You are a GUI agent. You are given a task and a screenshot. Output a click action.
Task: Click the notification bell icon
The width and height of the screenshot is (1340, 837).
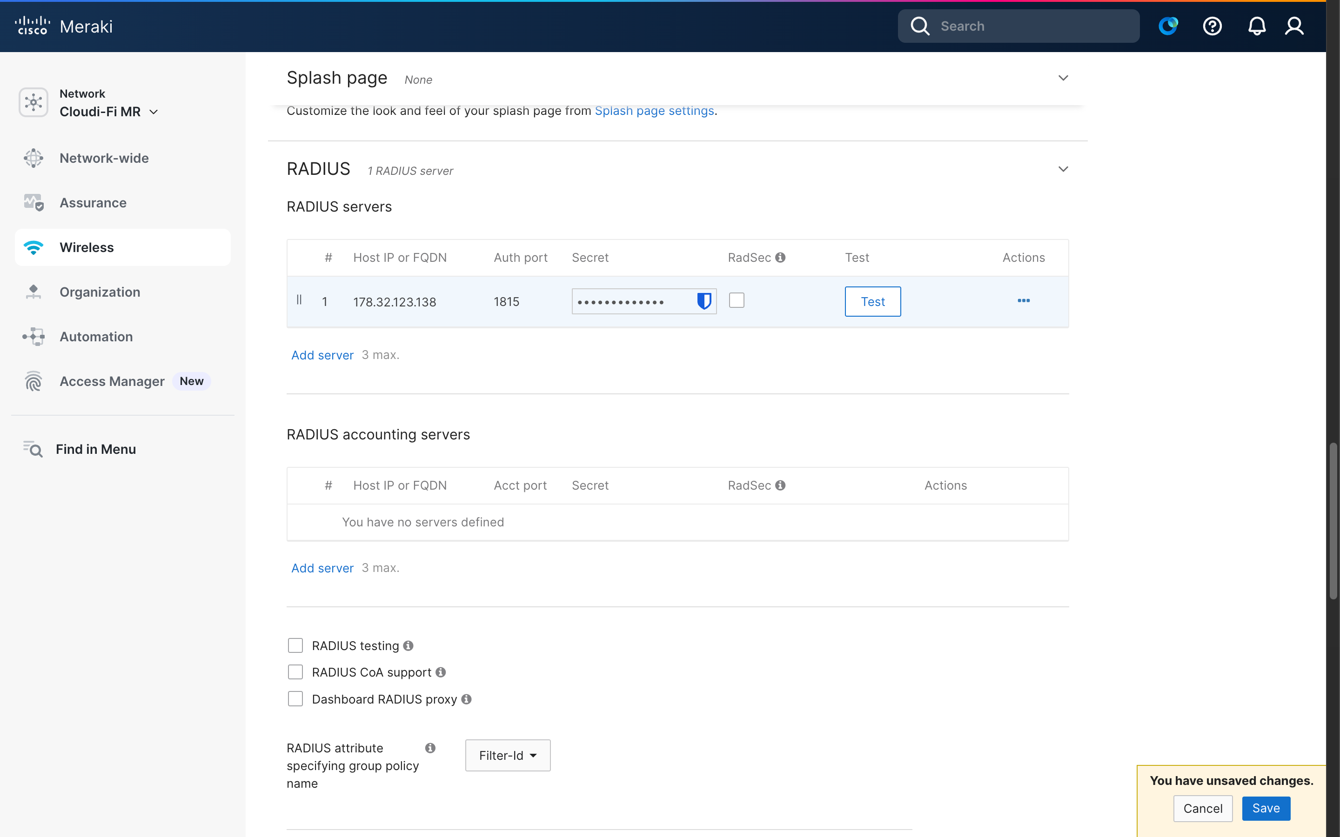[1256, 26]
